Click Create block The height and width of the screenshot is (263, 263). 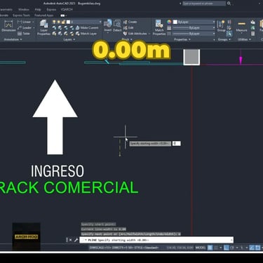130,22
